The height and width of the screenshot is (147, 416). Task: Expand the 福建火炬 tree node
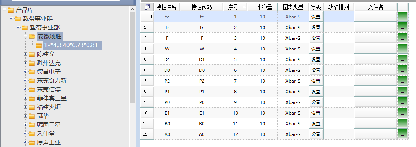tap(26, 107)
